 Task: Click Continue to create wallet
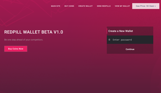[130, 49]
